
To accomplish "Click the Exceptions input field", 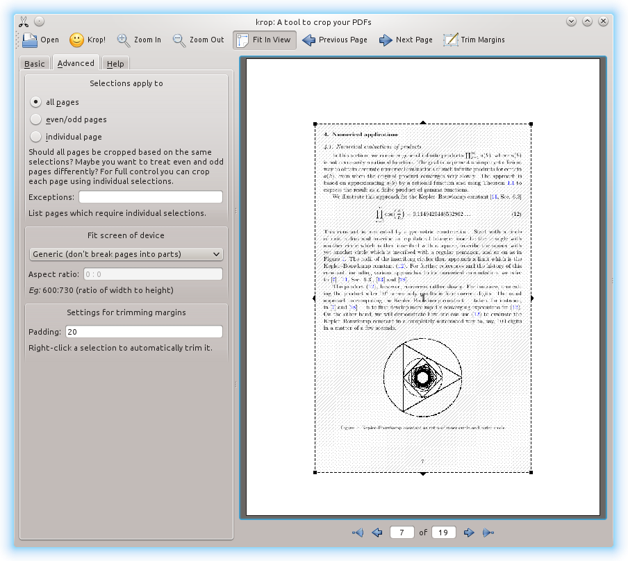I will click(x=151, y=197).
